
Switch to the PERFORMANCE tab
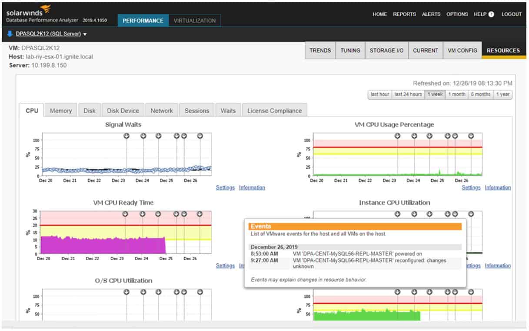pyautogui.click(x=143, y=20)
